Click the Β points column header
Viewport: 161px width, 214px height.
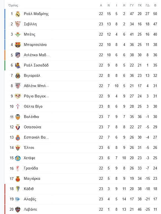coord(155,6)
